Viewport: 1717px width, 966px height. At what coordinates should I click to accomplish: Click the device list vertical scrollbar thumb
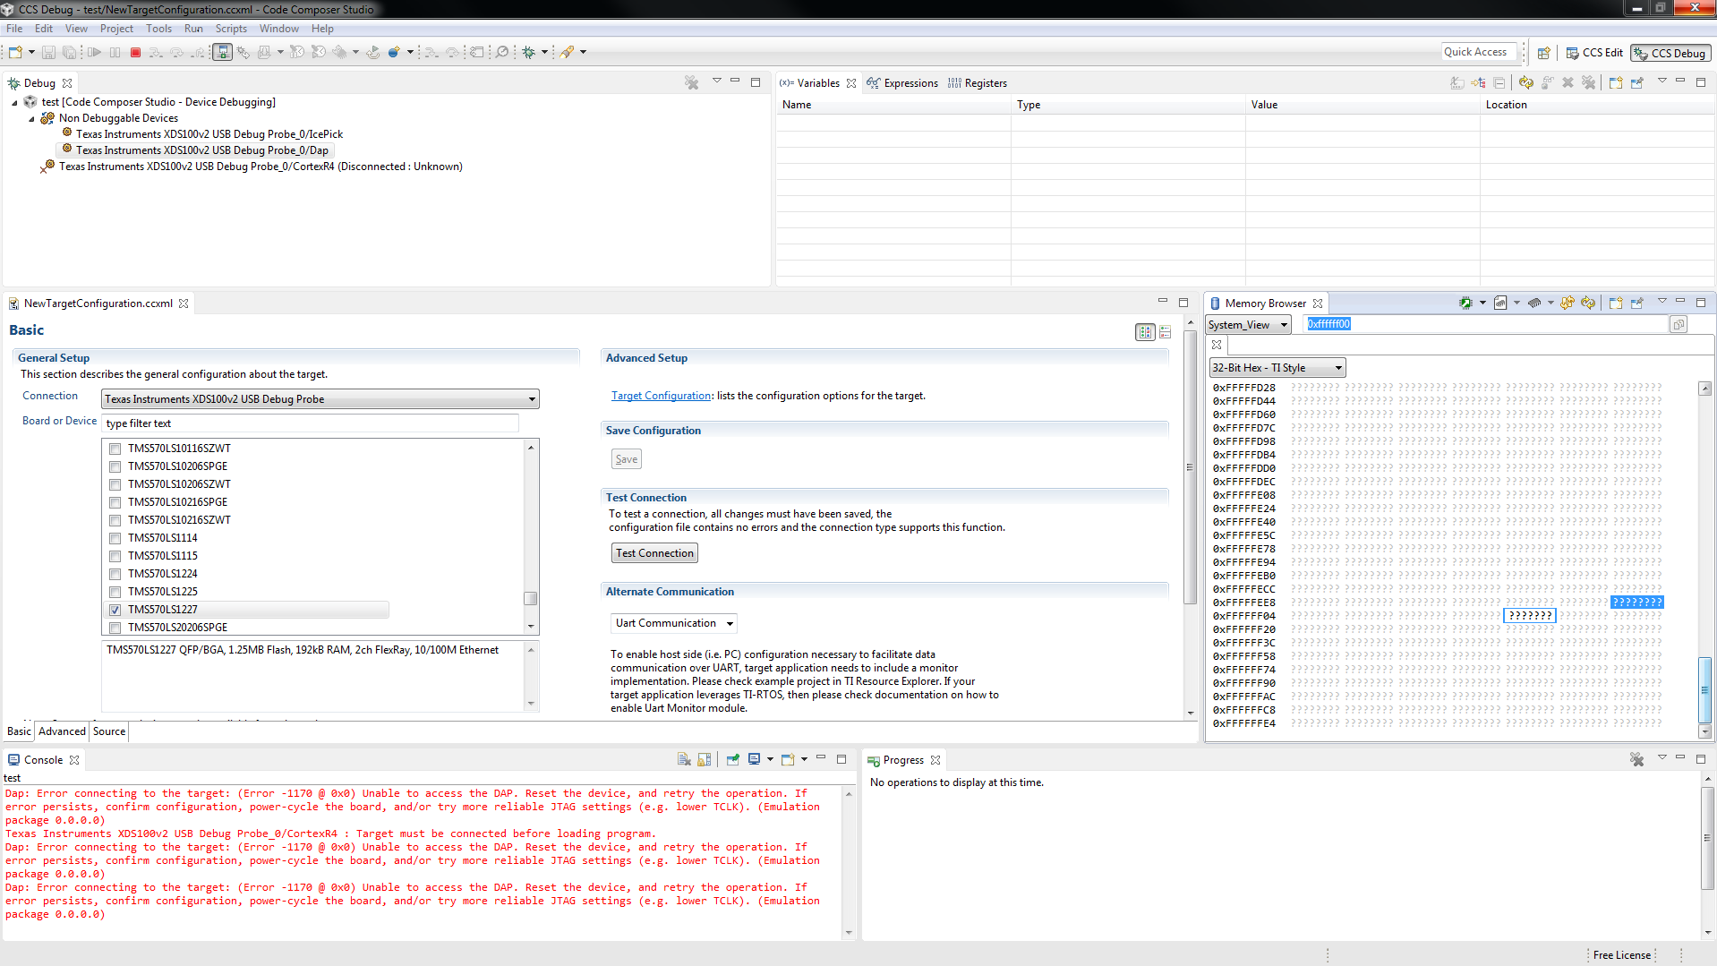(x=531, y=598)
